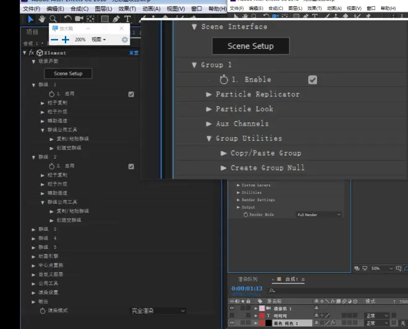Click large Scene Setup button in English panel

point(250,46)
